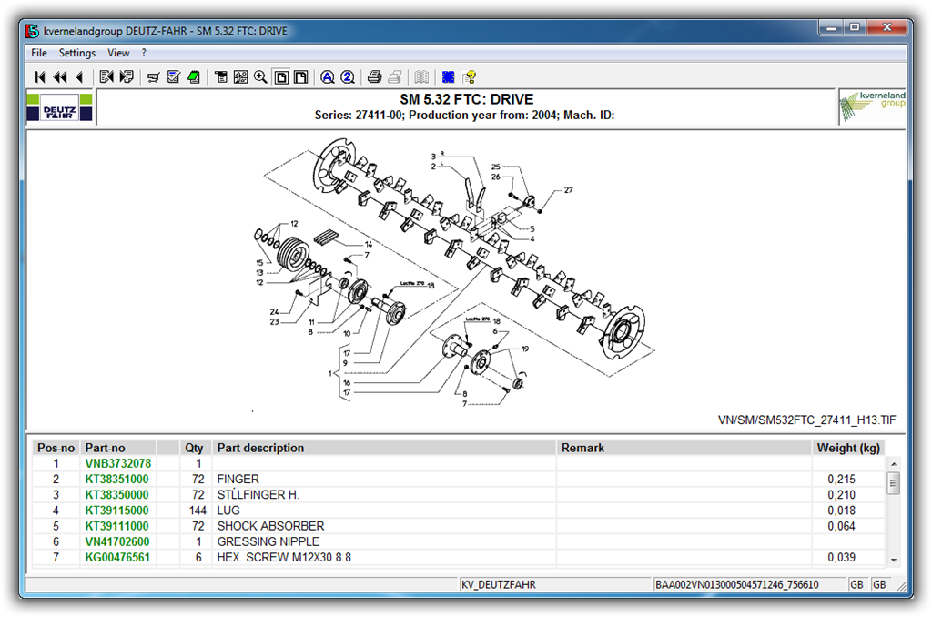932x617 pixels.
Task: Click the Part description column header
Action: [x=384, y=448]
